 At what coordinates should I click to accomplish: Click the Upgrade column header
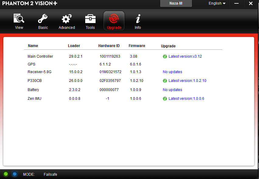pyautogui.click(x=168, y=46)
